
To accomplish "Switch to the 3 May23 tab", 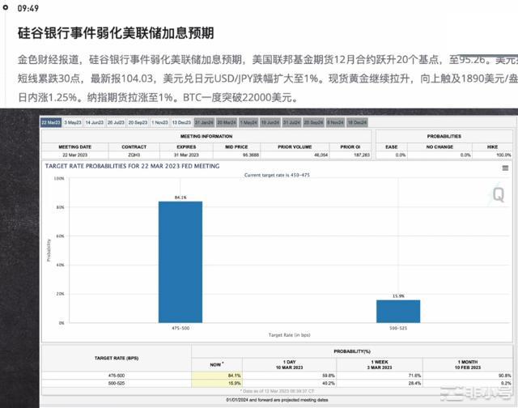I will [73, 122].
